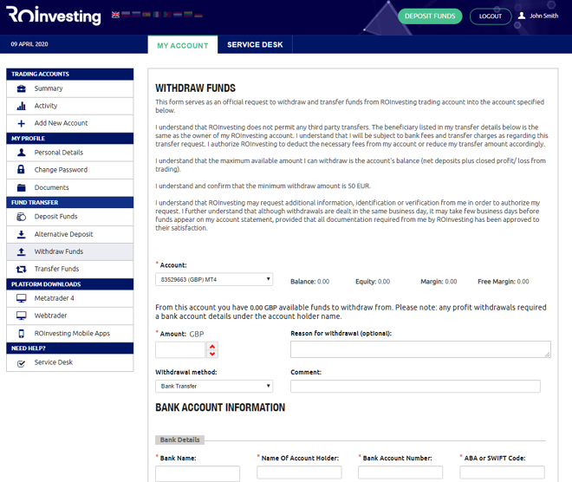Click the Logout button

coord(491,16)
